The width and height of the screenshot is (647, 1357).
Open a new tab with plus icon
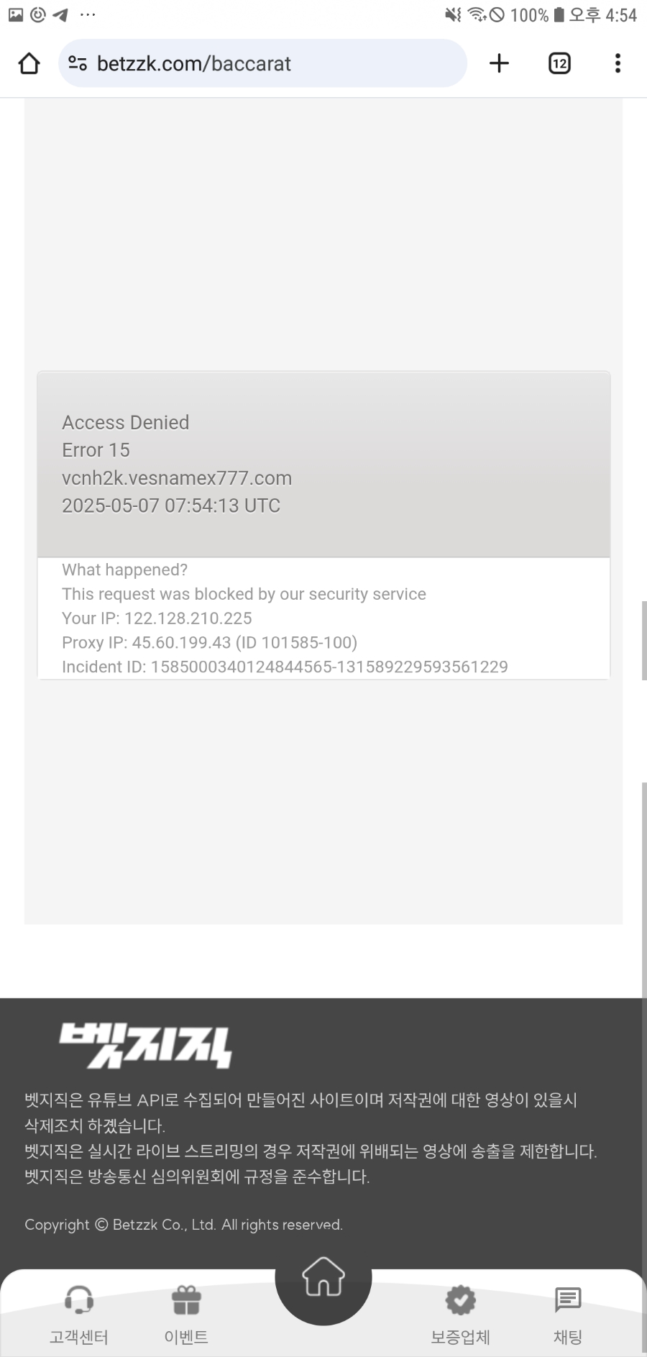(x=499, y=63)
